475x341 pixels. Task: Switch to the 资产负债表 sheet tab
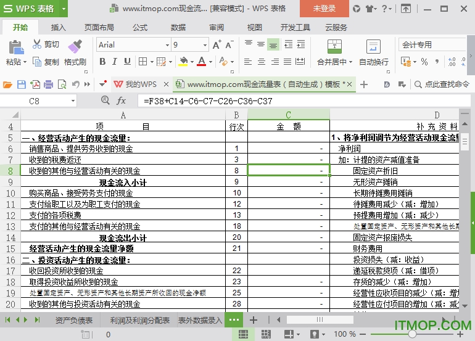click(73, 320)
